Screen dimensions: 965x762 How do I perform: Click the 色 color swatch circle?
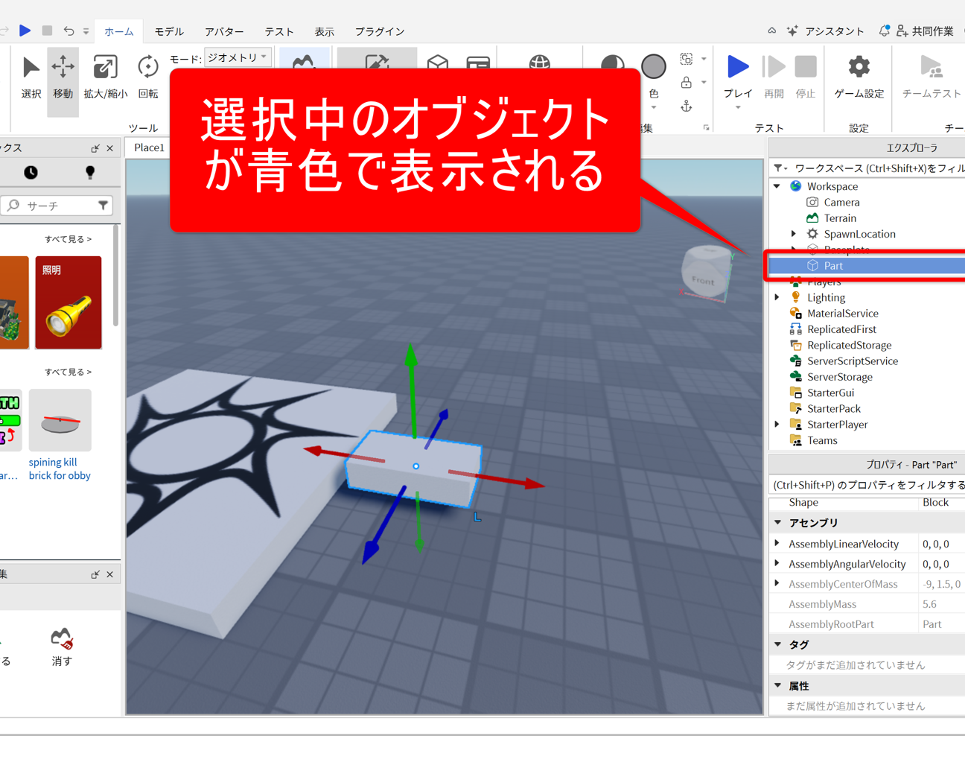[653, 67]
